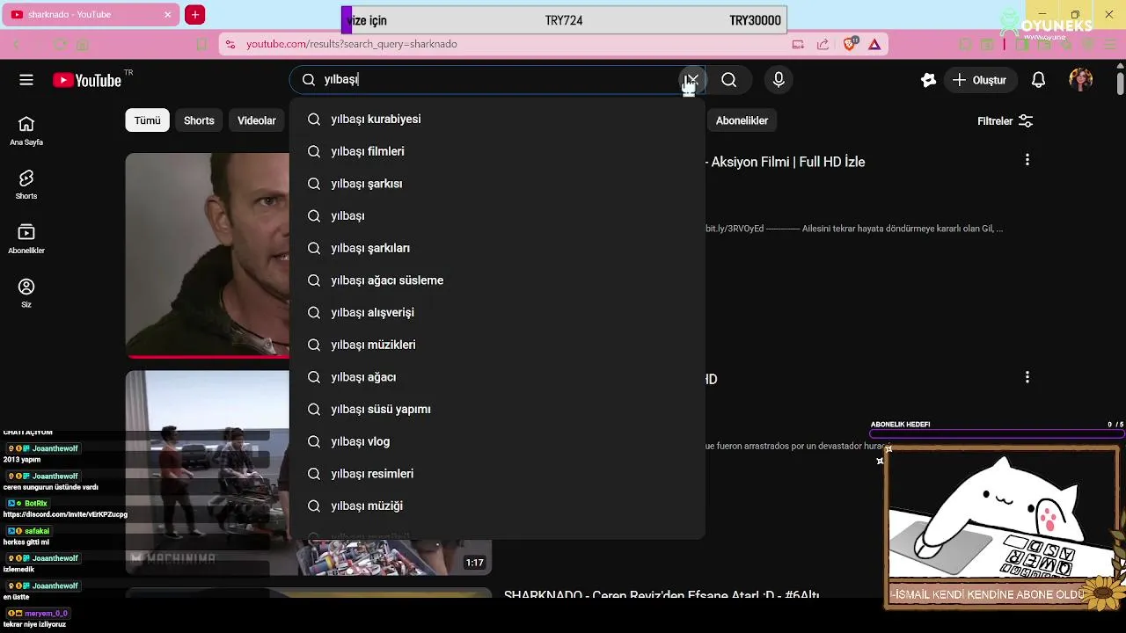
Task: Click the Brave Rewards triangle icon
Action: (x=874, y=44)
